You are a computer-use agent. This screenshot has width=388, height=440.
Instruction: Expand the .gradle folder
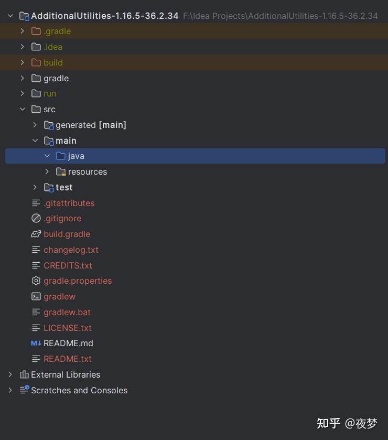click(x=22, y=31)
